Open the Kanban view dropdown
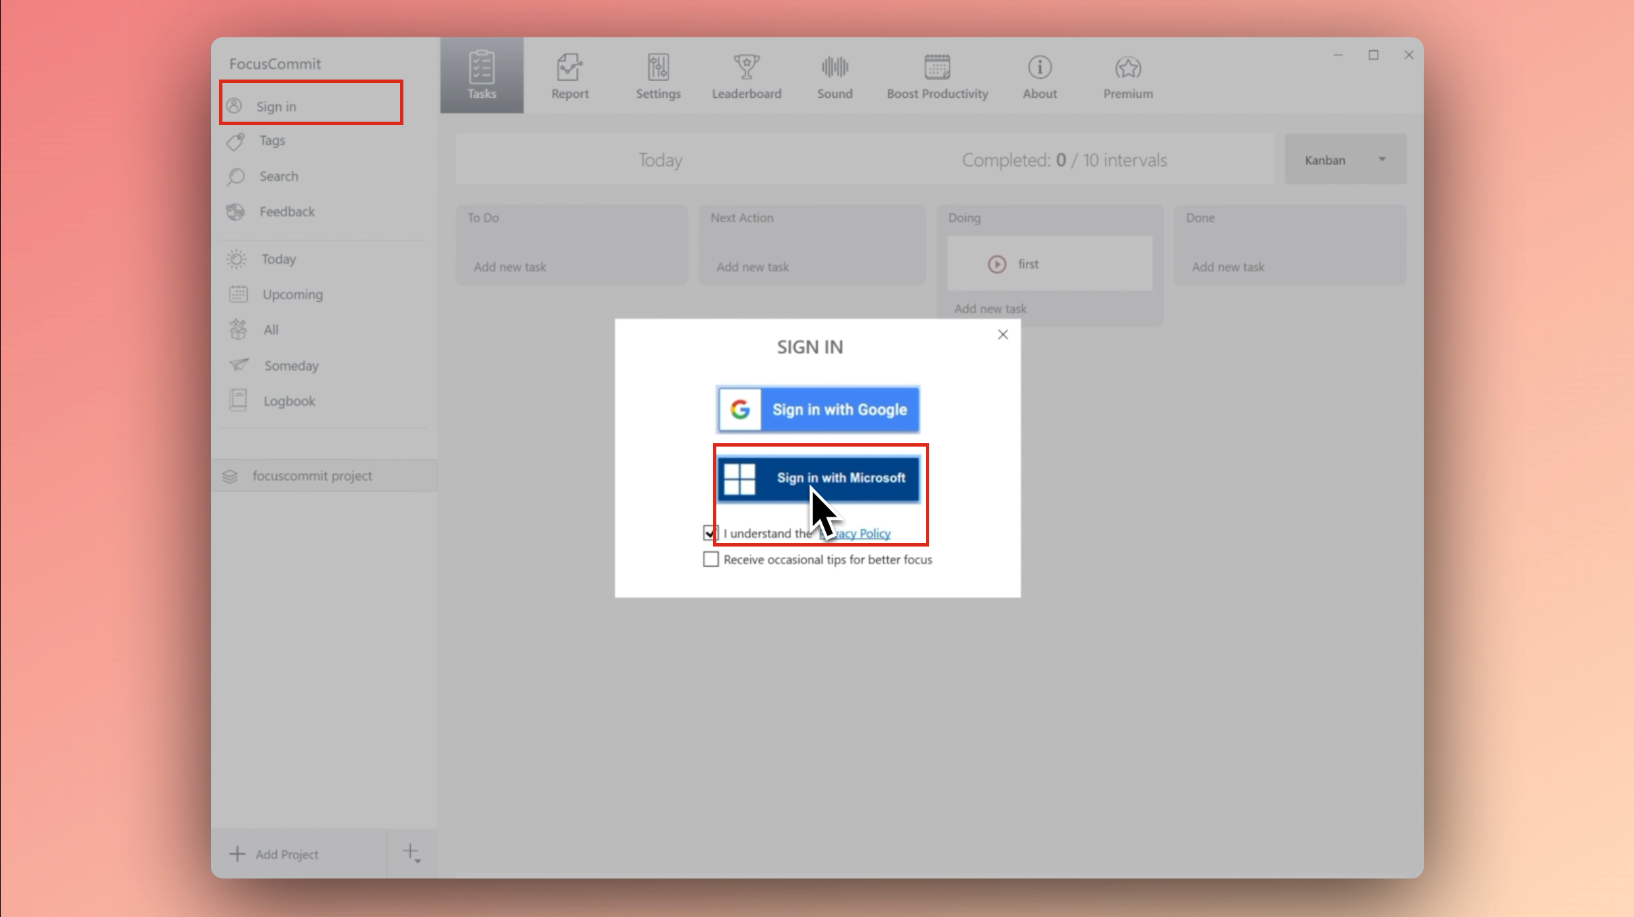The height and width of the screenshot is (917, 1634). (1344, 160)
